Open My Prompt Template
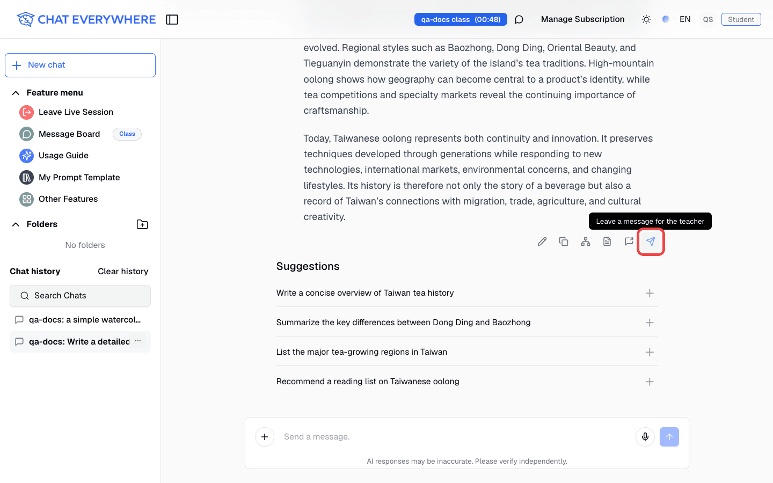The height and width of the screenshot is (483, 773). (x=79, y=178)
